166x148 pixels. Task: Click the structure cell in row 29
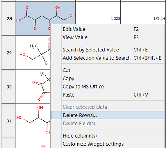(33, 53)
